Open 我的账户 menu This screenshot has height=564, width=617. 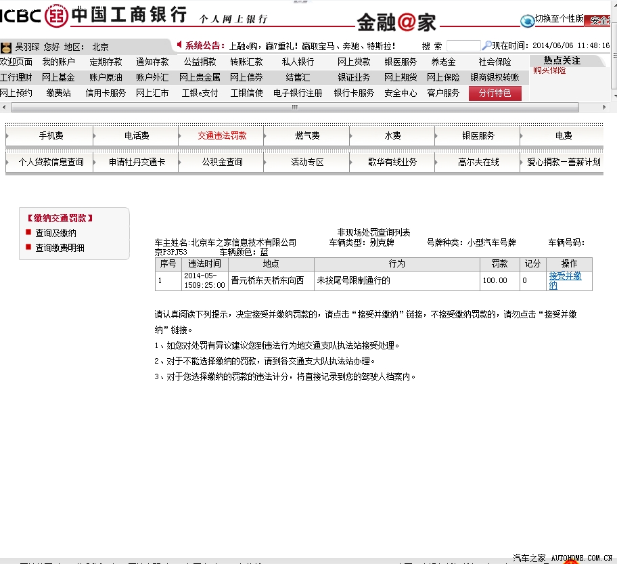[59, 62]
